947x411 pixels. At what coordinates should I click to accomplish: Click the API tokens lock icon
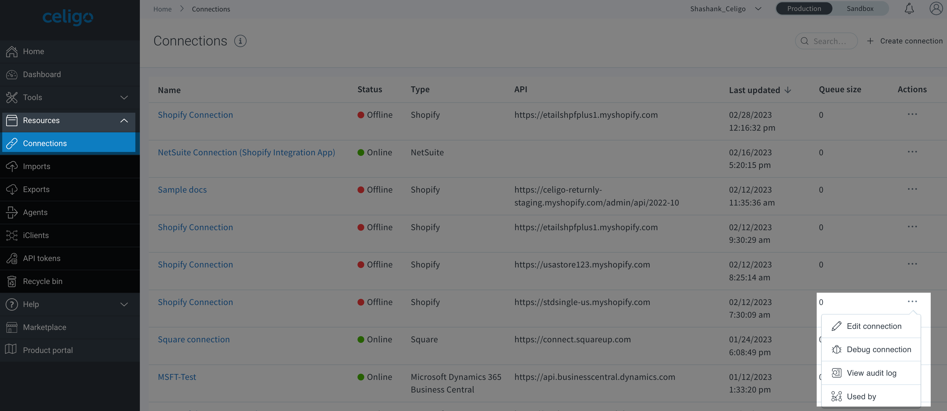coord(12,258)
